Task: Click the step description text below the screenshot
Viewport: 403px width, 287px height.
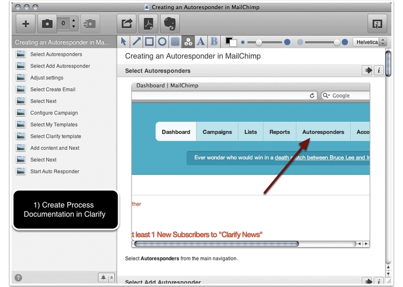Action: [181, 259]
